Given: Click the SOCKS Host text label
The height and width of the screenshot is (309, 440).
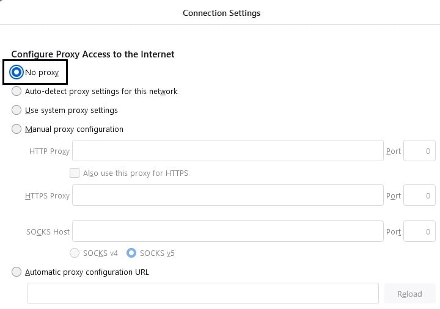Looking at the screenshot, I should pos(48,232).
